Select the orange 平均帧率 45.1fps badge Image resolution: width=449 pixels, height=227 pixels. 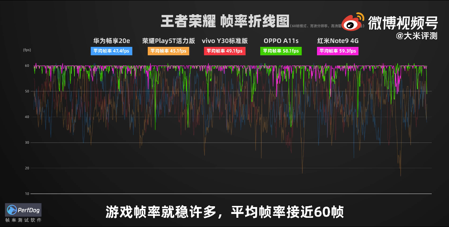pos(168,51)
